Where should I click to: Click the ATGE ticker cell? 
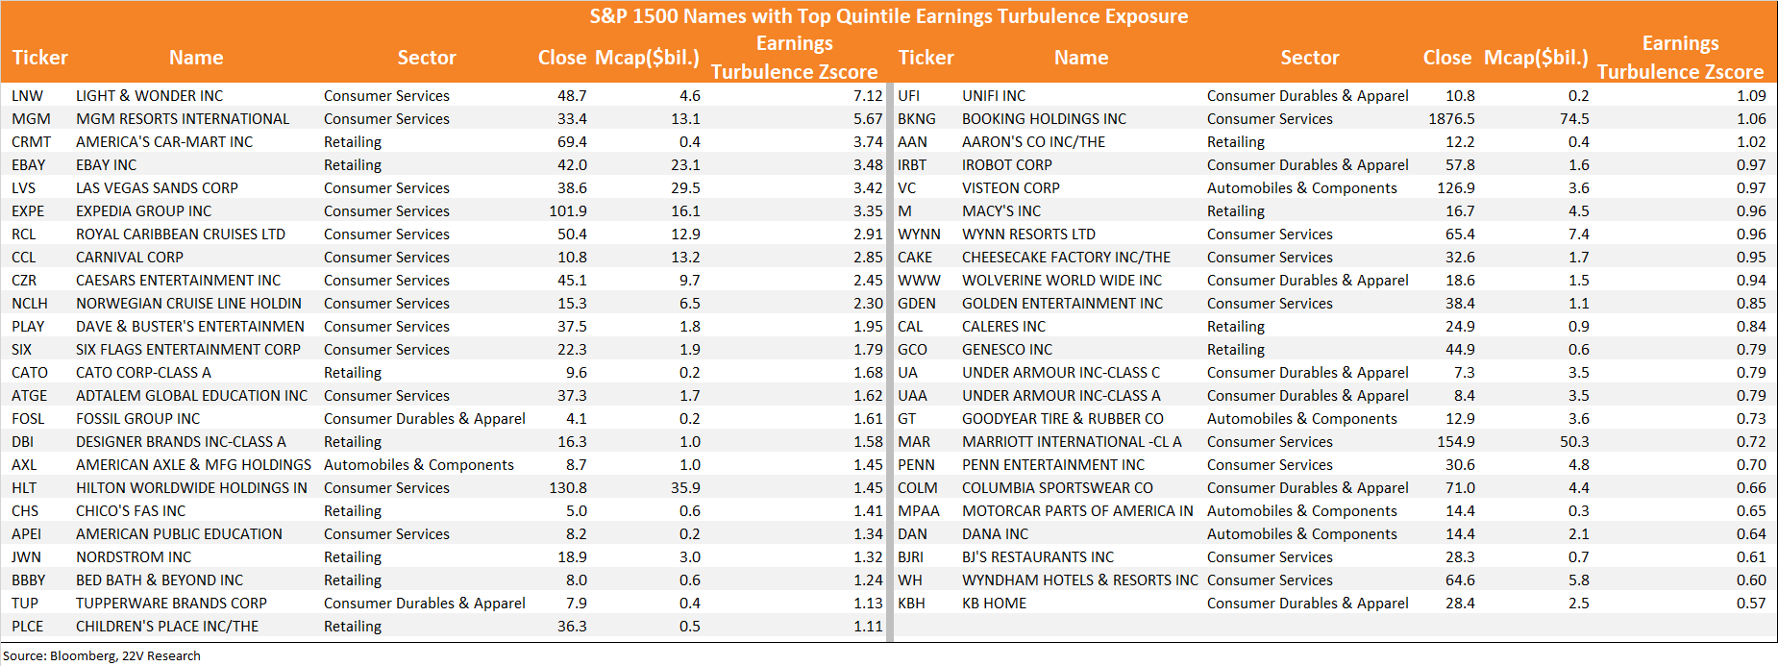tap(30, 396)
